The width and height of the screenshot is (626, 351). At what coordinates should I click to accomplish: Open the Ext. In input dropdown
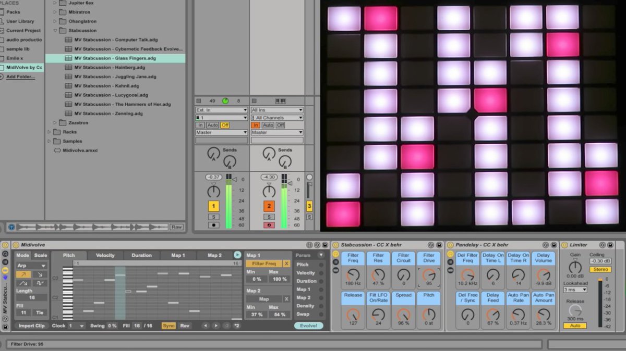point(221,110)
